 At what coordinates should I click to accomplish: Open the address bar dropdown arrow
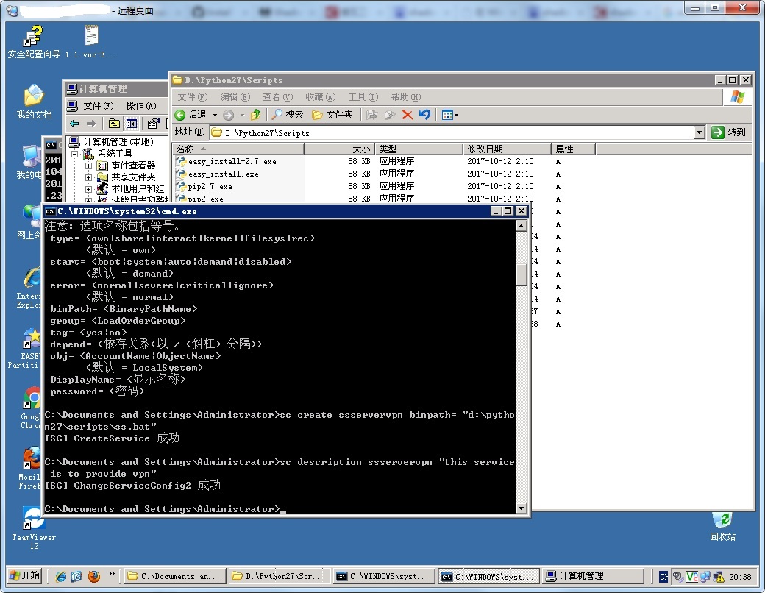point(700,132)
